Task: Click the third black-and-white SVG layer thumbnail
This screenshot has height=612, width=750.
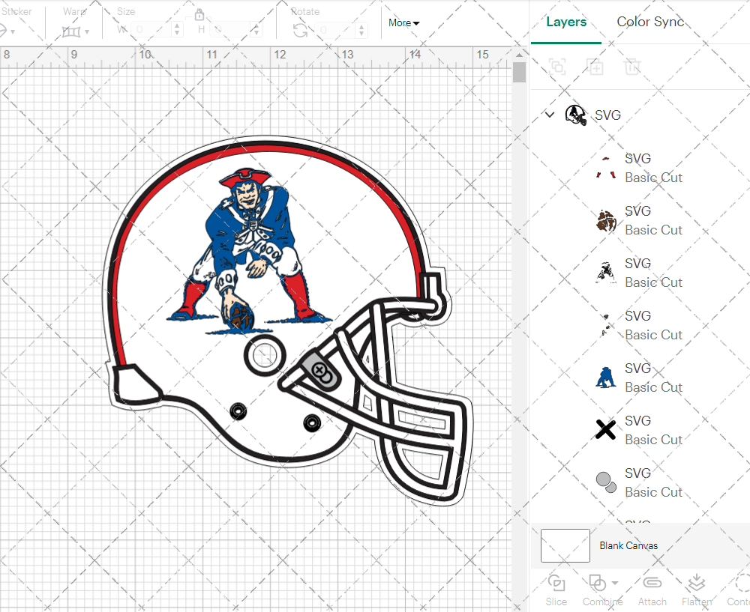Action: [605, 273]
